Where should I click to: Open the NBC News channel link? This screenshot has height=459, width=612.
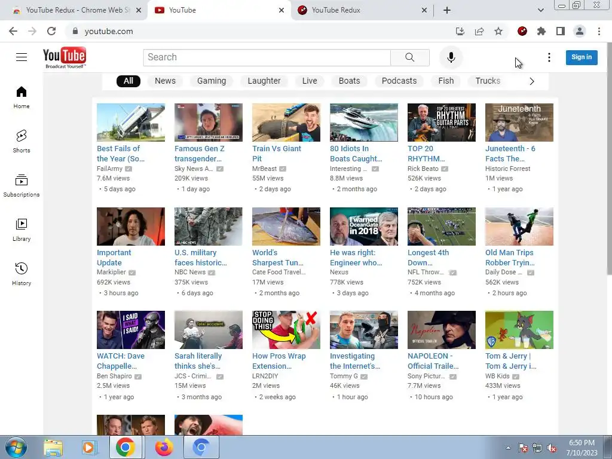coord(189,272)
